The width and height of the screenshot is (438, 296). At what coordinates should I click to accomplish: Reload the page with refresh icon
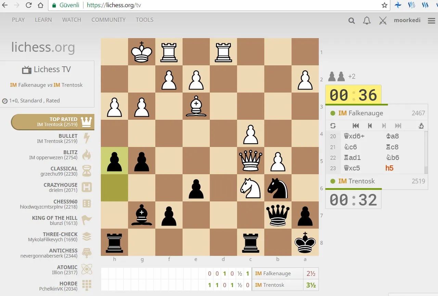coord(29,5)
